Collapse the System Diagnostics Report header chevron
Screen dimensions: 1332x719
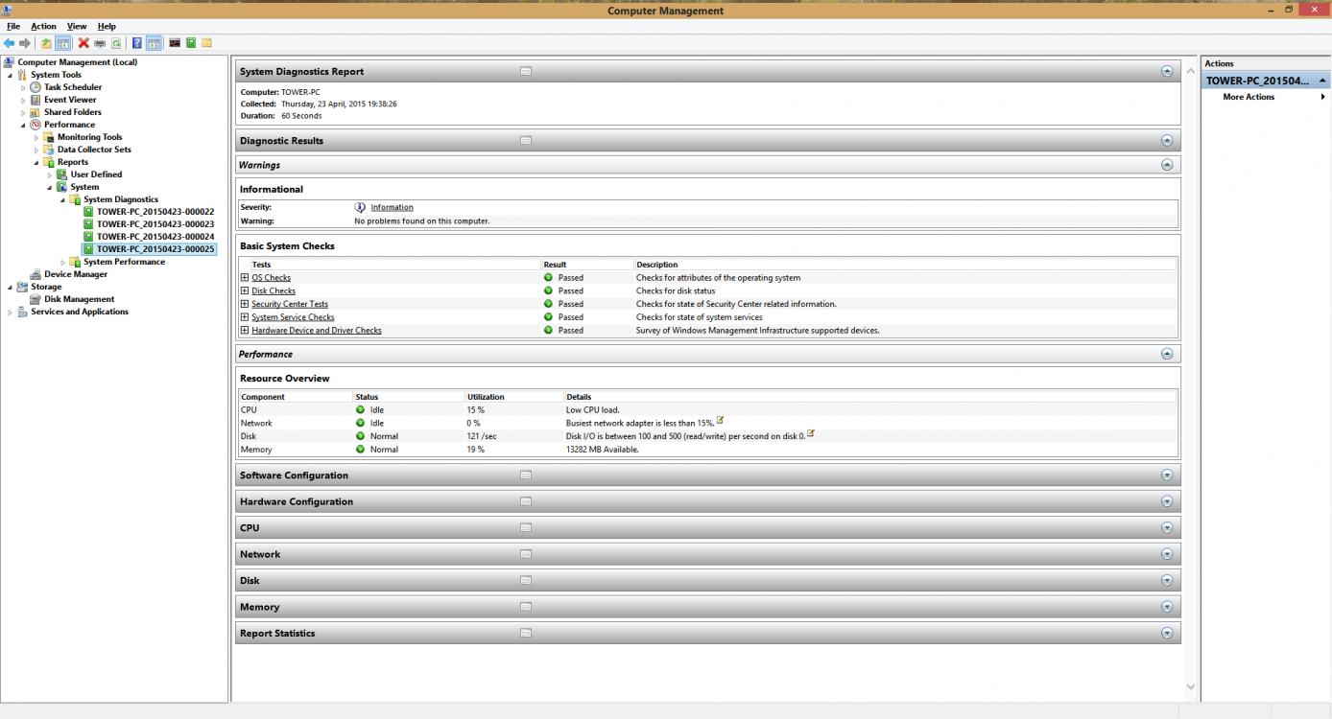tap(1167, 71)
